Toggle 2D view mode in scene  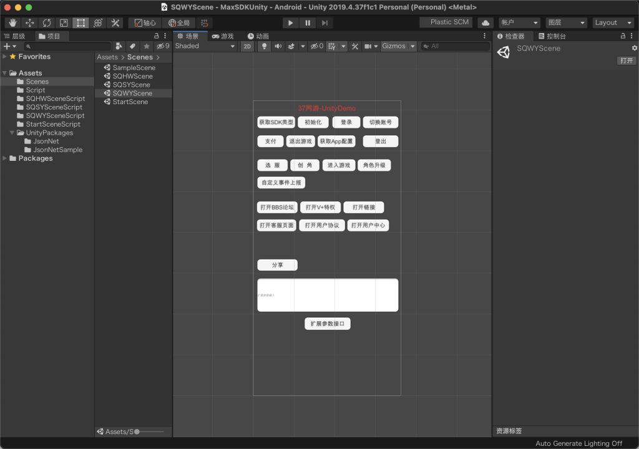coord(247,46)
